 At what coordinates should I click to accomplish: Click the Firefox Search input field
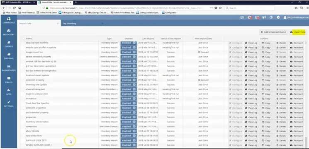(250, 8)
